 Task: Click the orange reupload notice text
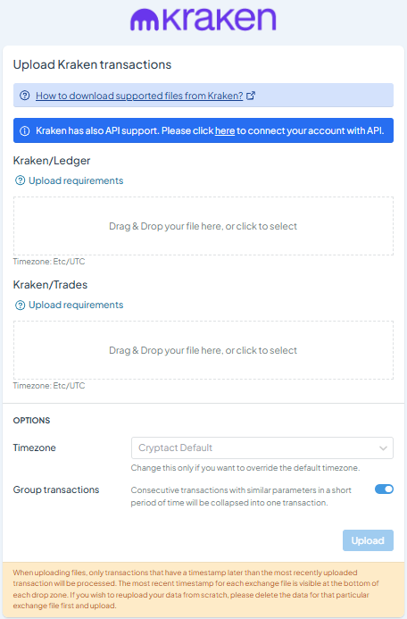(196, 589)
